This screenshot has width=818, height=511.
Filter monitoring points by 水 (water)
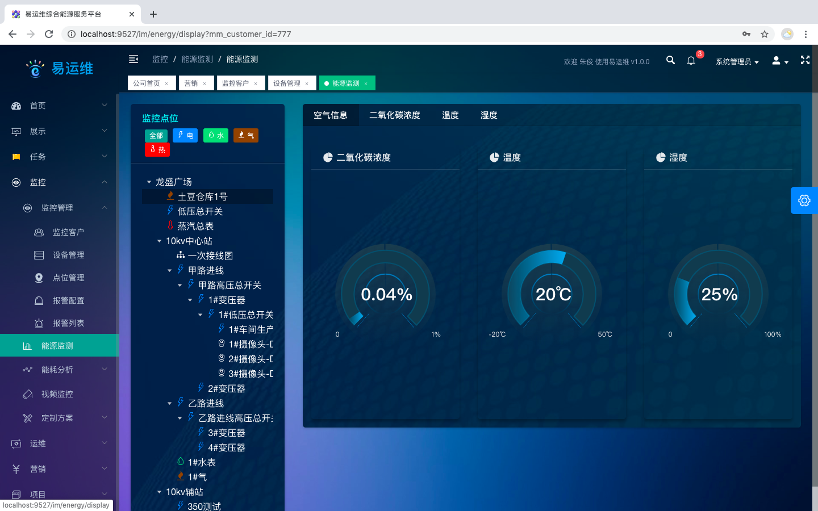tap(215, 135)
